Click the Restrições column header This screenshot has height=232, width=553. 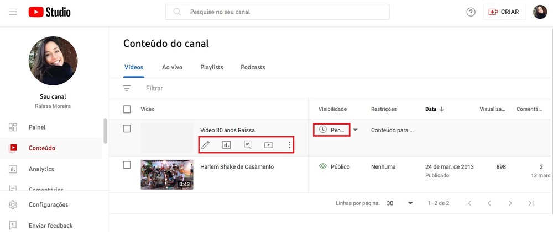[384, 109]
